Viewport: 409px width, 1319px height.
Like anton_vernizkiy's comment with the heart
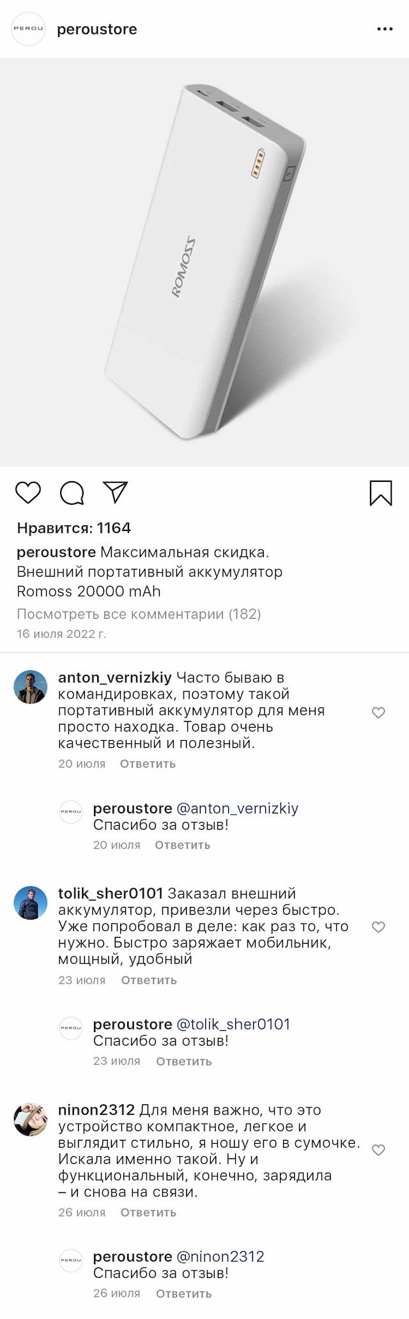coord(378,713)
